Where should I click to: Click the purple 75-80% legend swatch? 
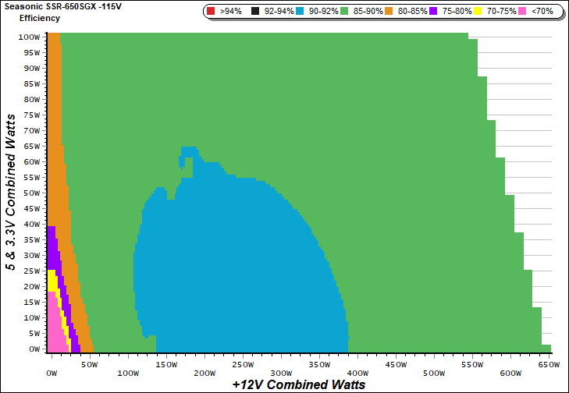(435, 12)
